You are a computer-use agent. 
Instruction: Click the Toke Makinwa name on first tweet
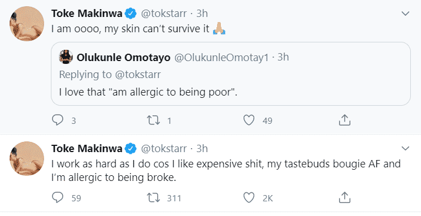coord(86,14)
